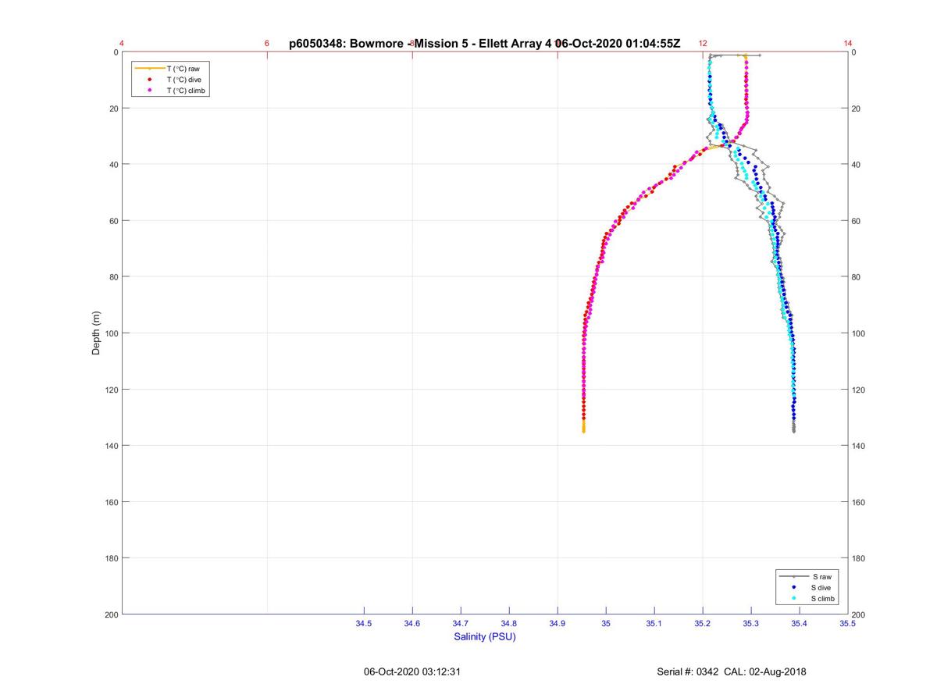Viewport: 937px width, 691px height.
Task: Click gray line sample beside 'S raw'
Action: [x=794, y=576]
